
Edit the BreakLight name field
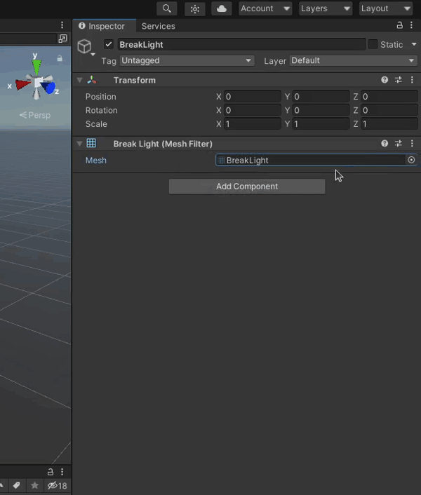point(241,44)
